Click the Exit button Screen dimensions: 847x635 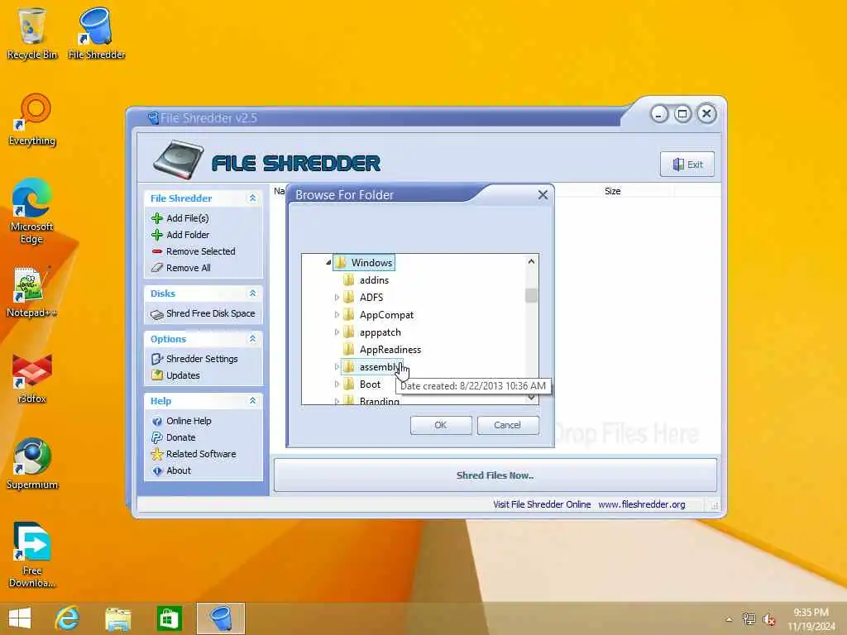[x=687, y=165]
